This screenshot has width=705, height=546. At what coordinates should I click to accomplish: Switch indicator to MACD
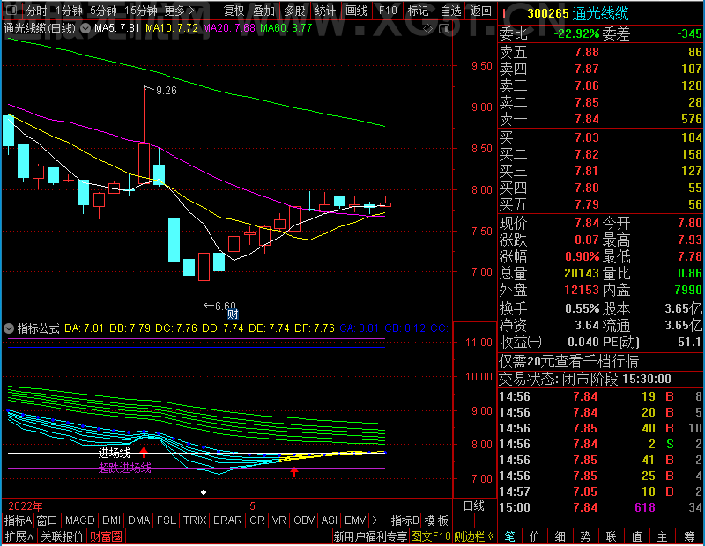[x=79, y=520]
